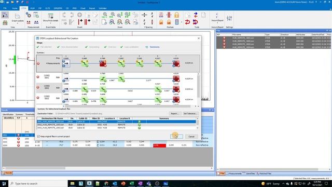Click the page zoom icon in Zoom group
Image resolution: width=332 pixels, height=187 pixels.
104,22
